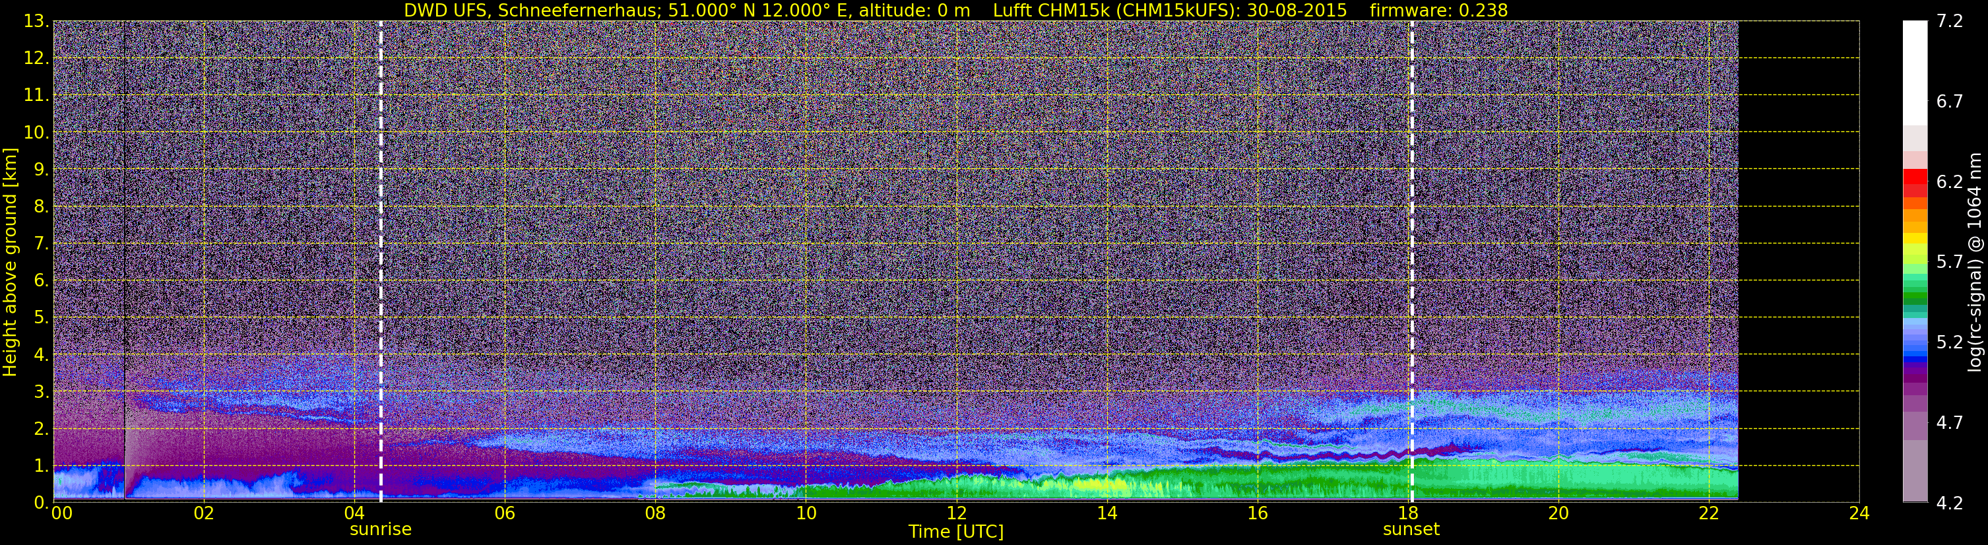Viewport: 1988px width, 545px height.
Task: Click the time axis tick '02'
Action: (x=203, y=514)
